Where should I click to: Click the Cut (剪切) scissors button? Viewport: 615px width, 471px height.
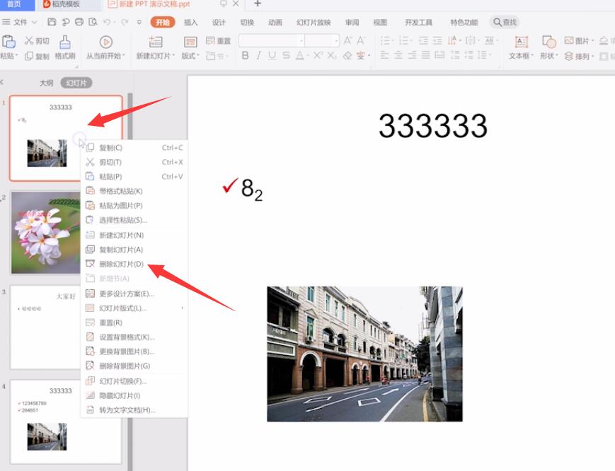[x=37, y=41]
